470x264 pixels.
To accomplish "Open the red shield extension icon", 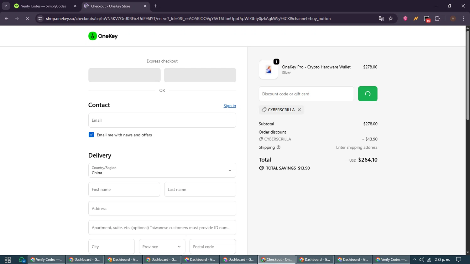I will coord(405,18).
